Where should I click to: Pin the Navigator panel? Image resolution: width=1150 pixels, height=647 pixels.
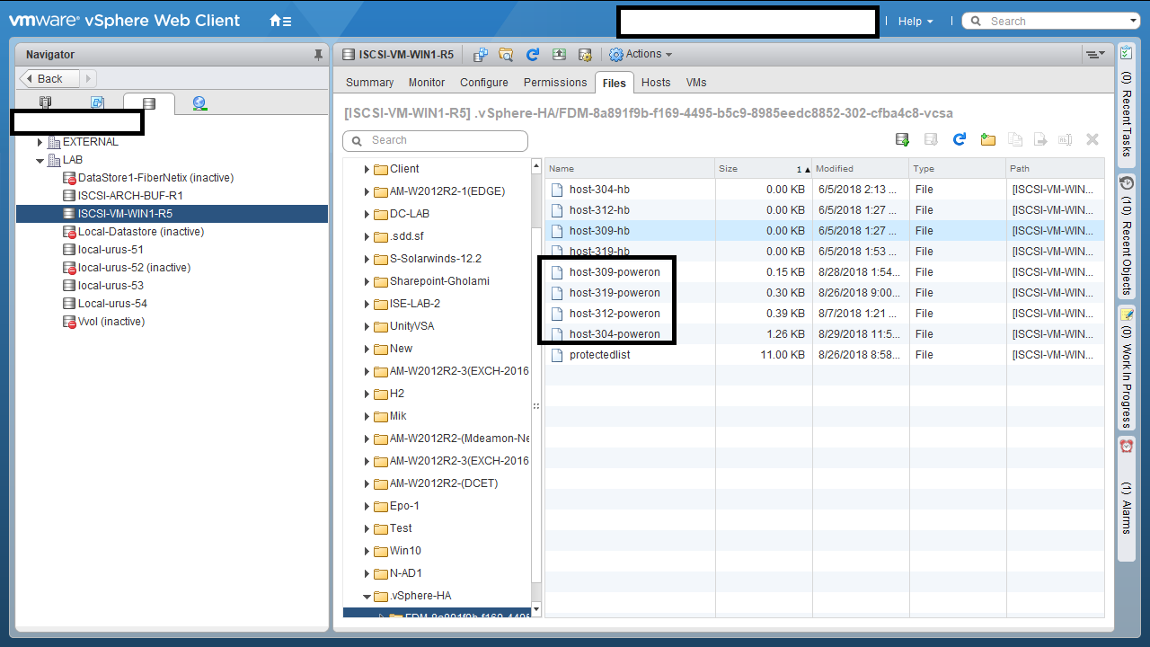point(318,55)
